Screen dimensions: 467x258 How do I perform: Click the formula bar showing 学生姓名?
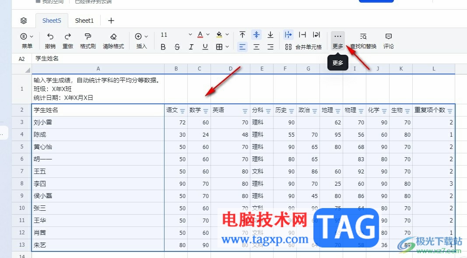249,59
